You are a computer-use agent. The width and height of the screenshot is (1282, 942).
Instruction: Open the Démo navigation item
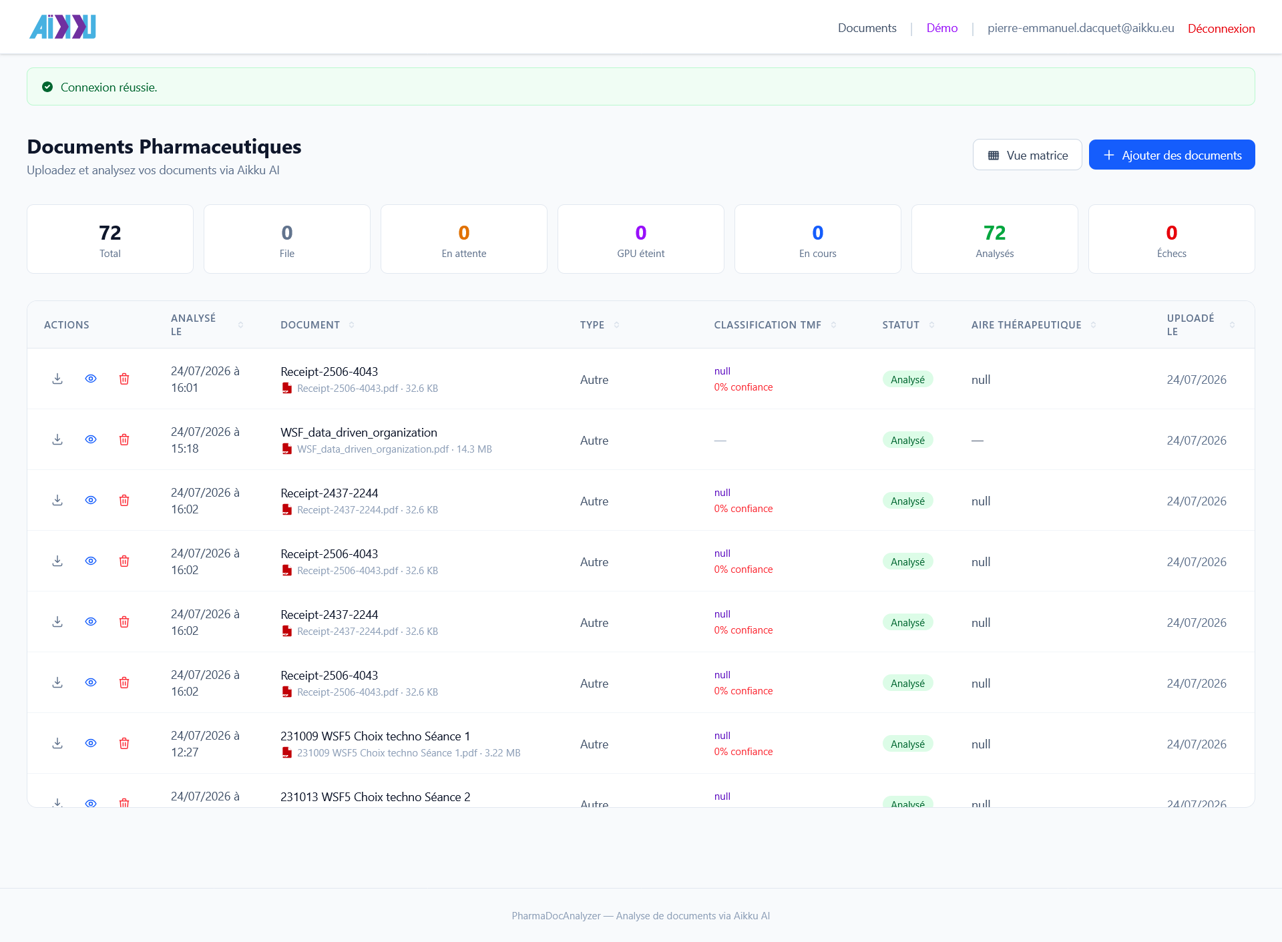point(941,28)
